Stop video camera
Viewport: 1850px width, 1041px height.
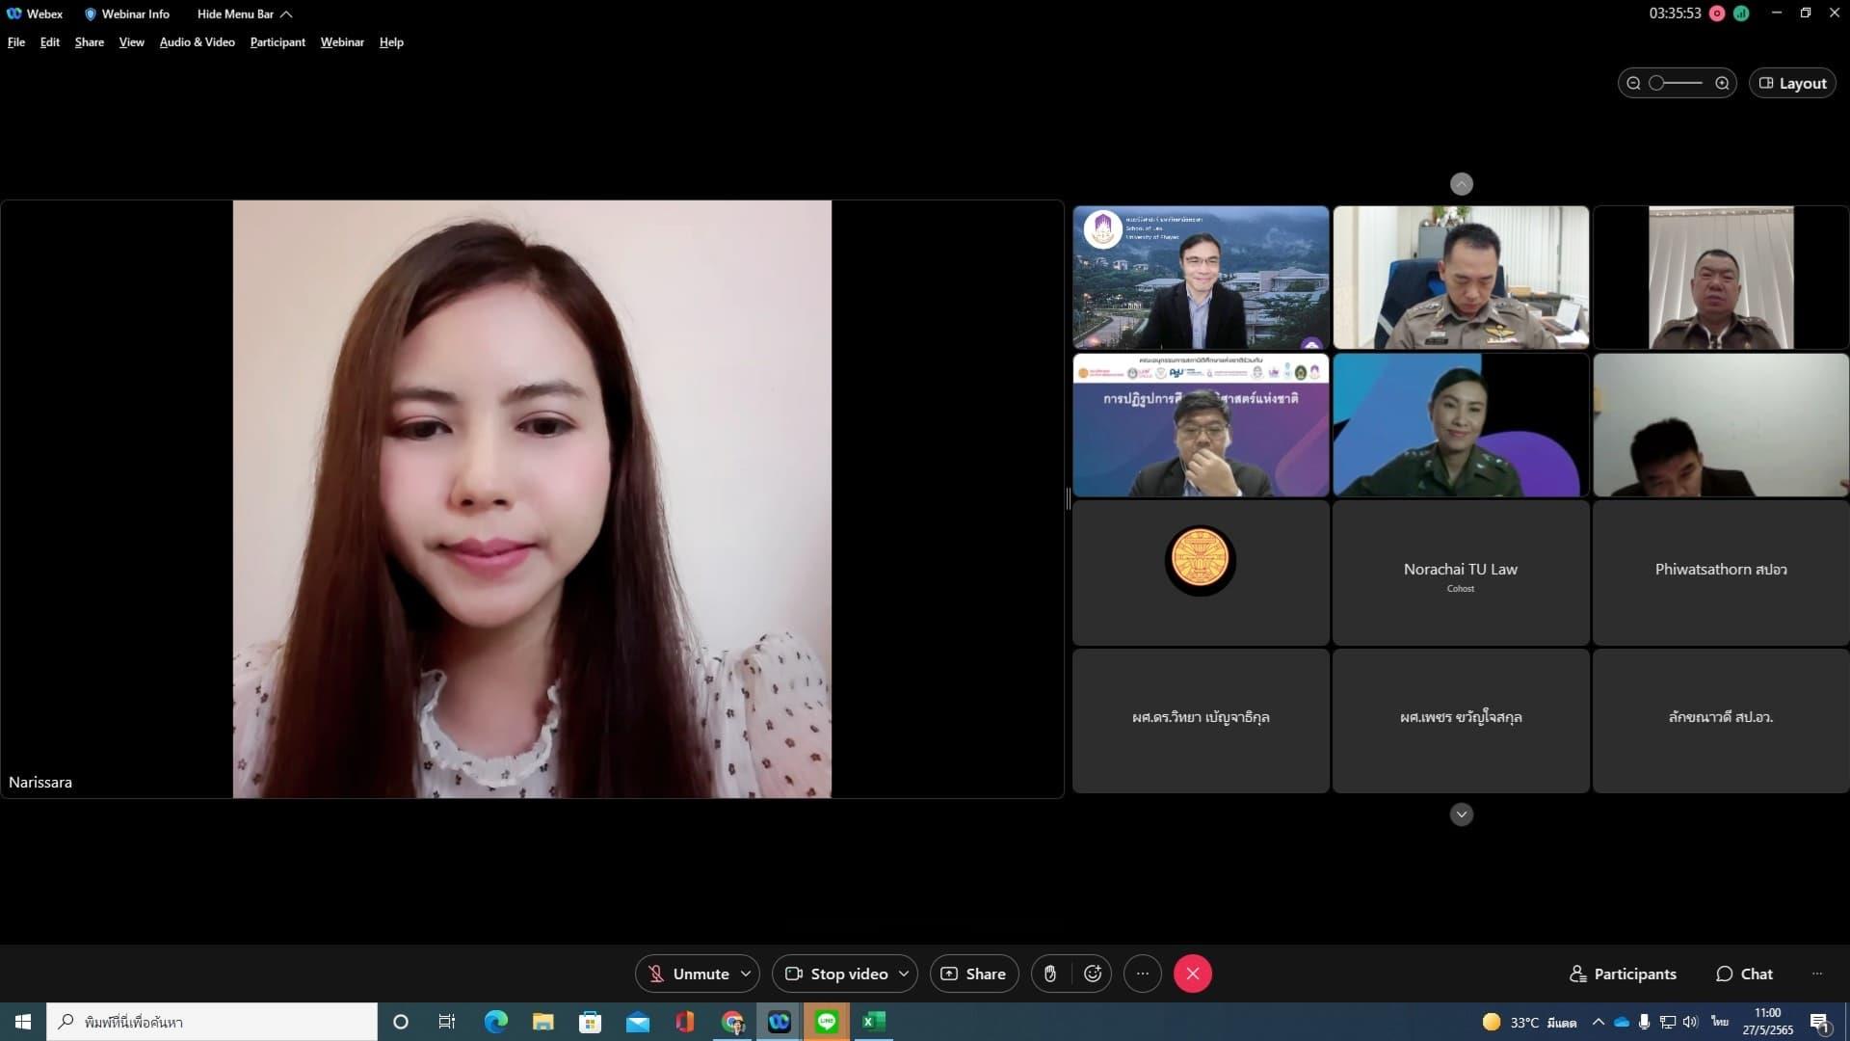pyautogui.click(x=836, y=974)
